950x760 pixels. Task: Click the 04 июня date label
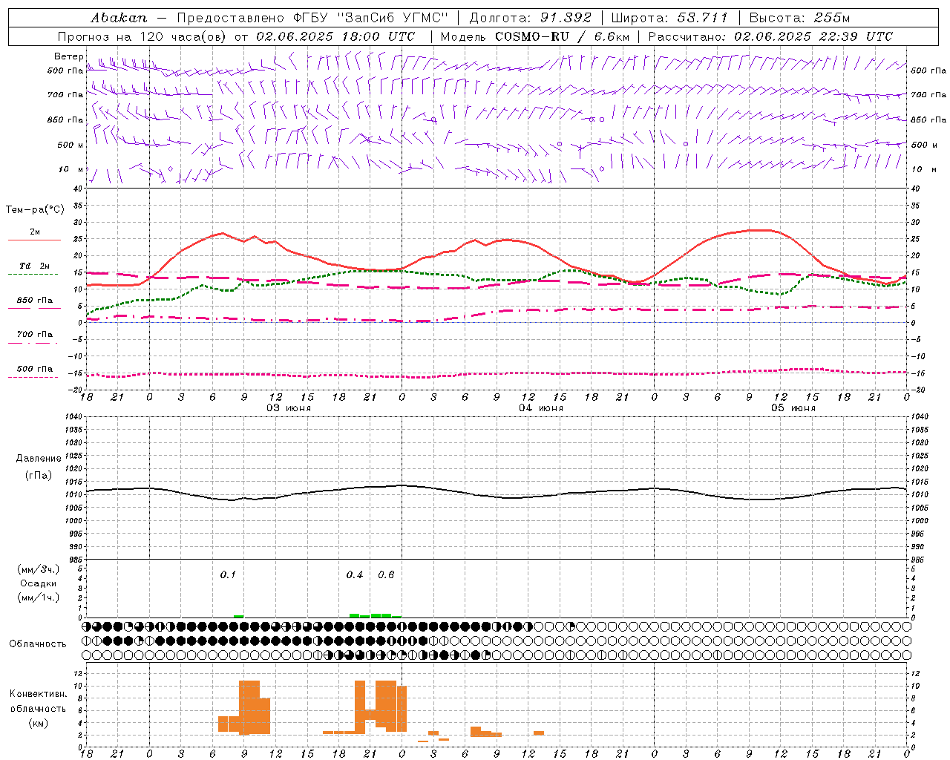tap(541, 408)
